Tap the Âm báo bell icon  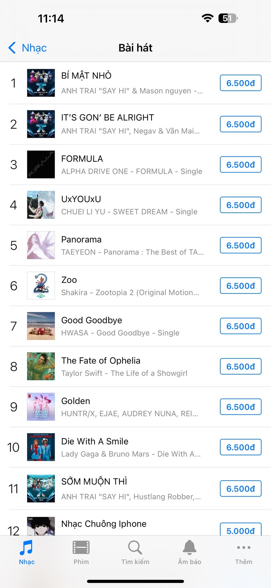[189, 552]
